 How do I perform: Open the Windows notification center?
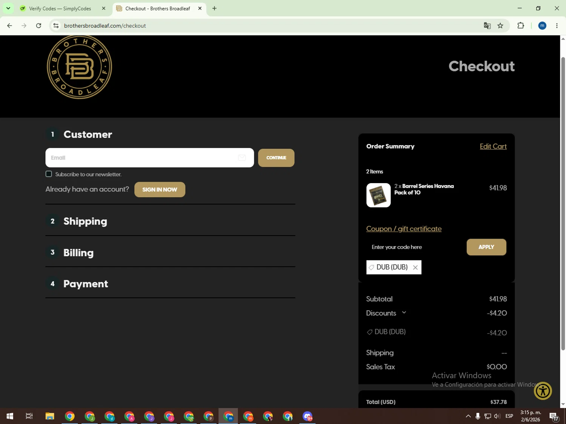(554, 416)
